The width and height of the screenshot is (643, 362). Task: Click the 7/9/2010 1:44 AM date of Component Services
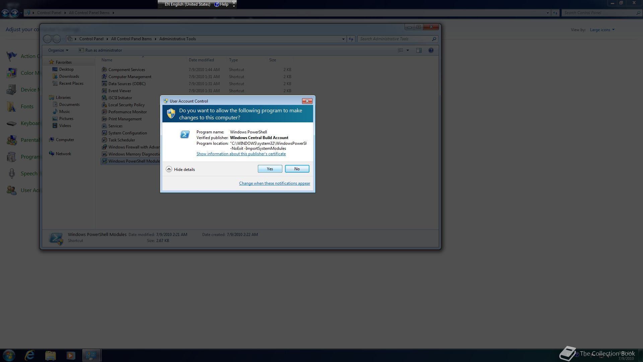pyautogui.click(x=204, y=70)
